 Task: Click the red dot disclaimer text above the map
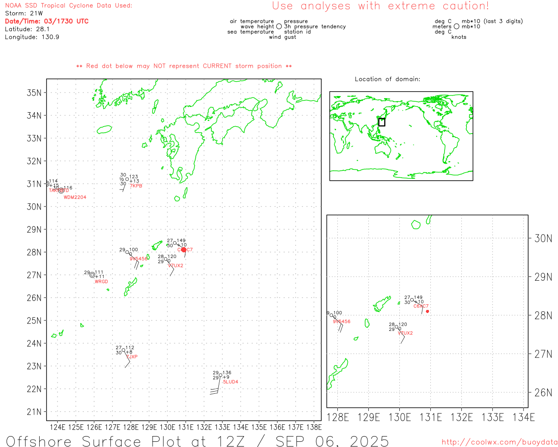coord(184,66)
